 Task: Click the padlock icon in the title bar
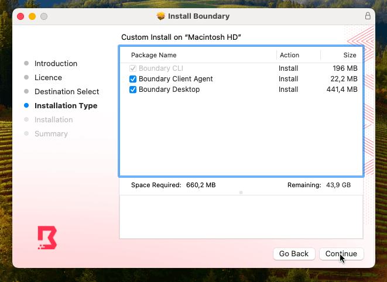point(368,16)
